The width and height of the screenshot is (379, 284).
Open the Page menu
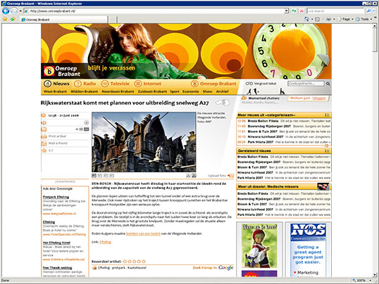tap(346, 19)
